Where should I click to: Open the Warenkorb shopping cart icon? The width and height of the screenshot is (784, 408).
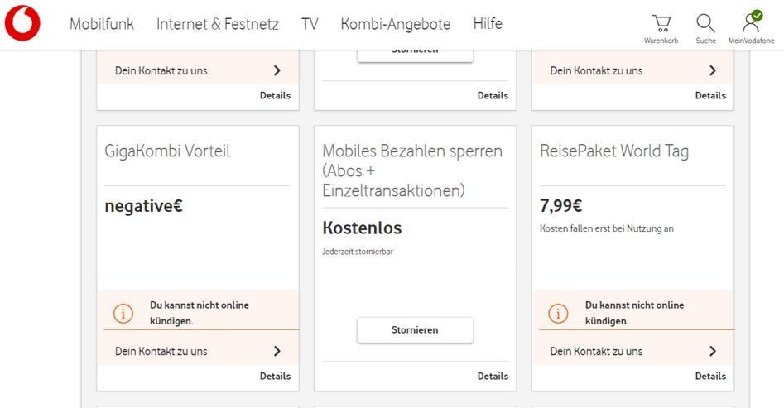coord(661,23)
